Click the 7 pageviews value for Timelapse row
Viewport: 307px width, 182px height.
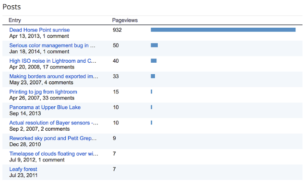[x=114, y=154]
